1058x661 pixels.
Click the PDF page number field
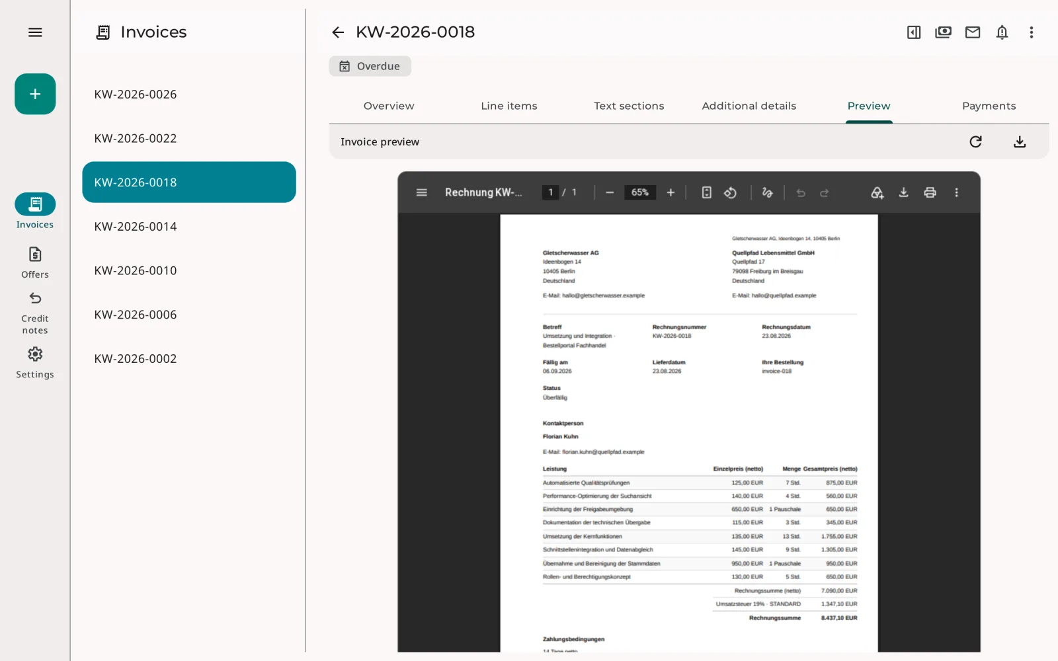(551, 192)
